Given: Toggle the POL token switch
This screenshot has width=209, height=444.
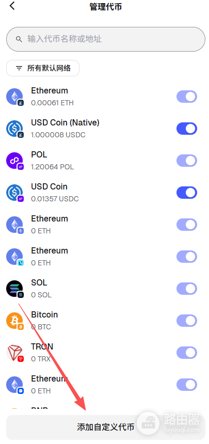Looking at the screenshot, I should (x=187, y=161).
